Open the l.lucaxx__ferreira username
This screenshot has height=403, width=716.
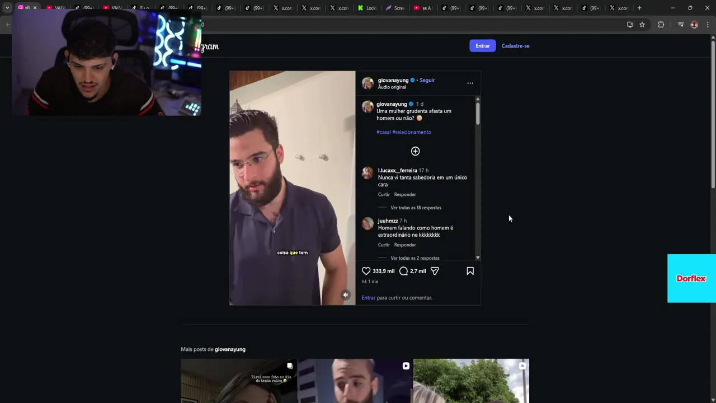(397, 170)
